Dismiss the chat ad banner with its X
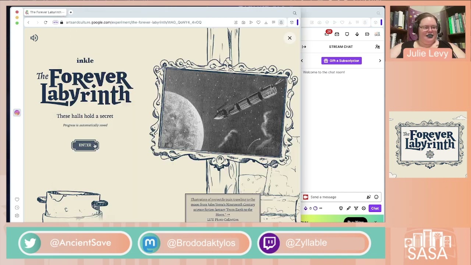 click(376, 221)
